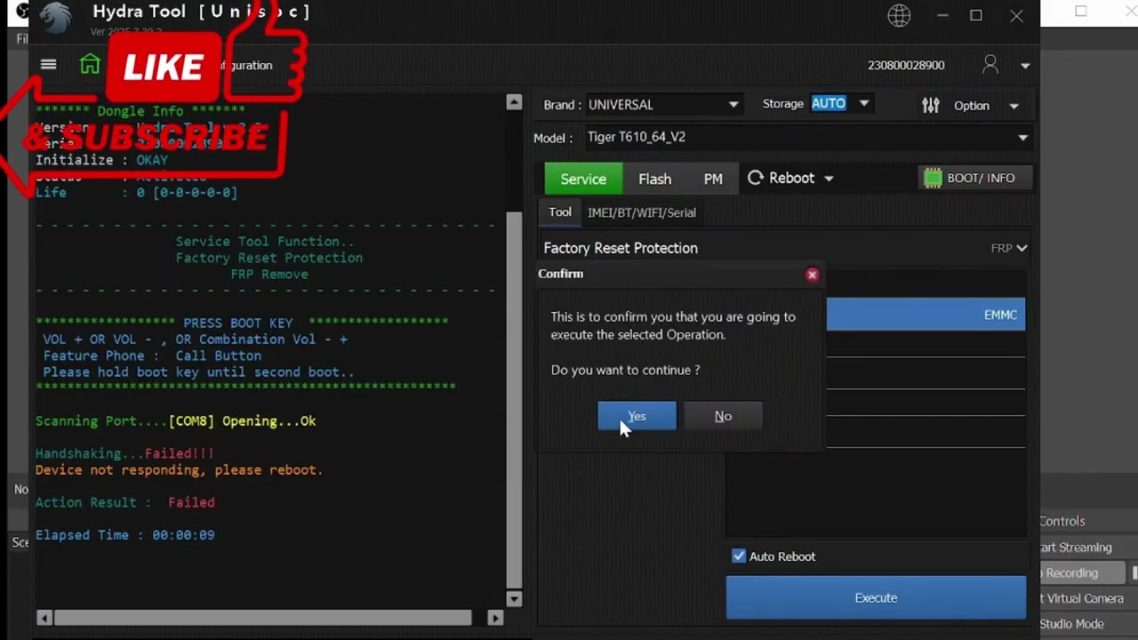
Task: Click the serial number 230800028900
Action: pos(906,65)
